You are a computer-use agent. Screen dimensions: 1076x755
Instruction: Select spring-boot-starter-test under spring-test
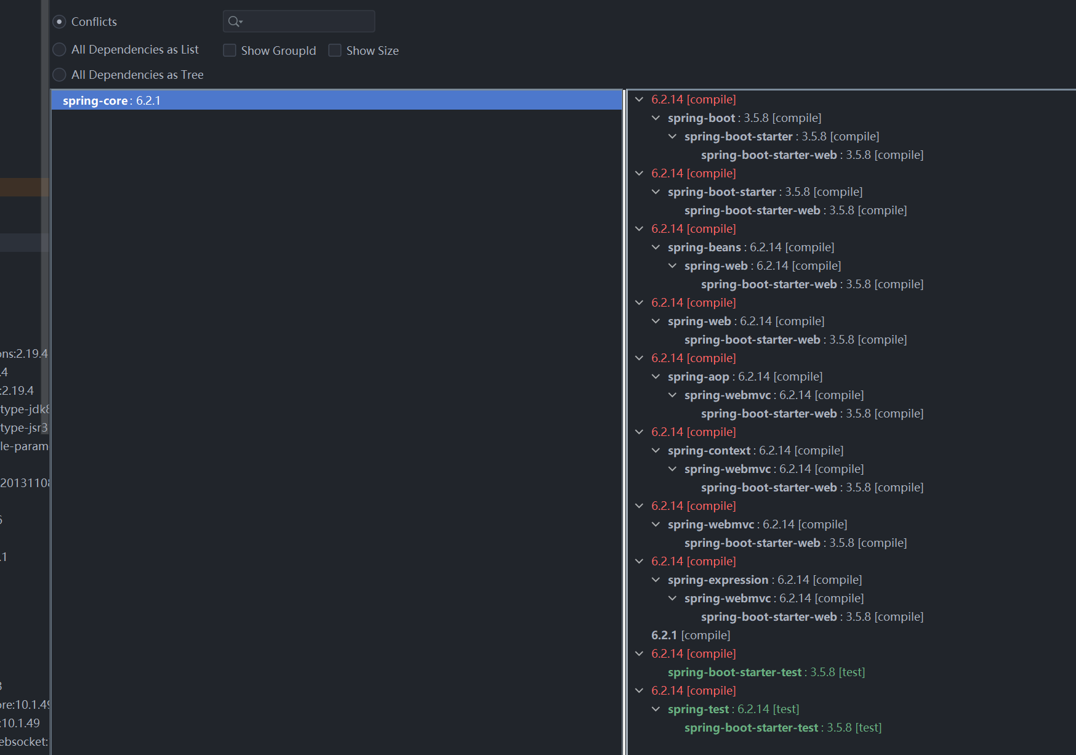click(x=783, y=727)
